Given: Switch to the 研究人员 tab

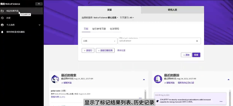Looking at the screenshot, I should point(172,10).
